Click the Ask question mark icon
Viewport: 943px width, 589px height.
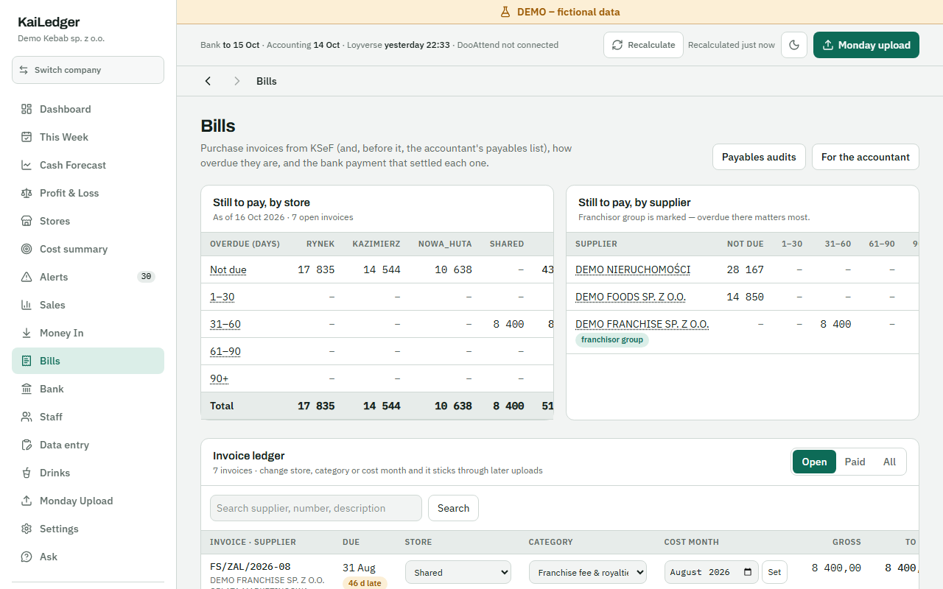pyautogui.click(x=27, y=557)
